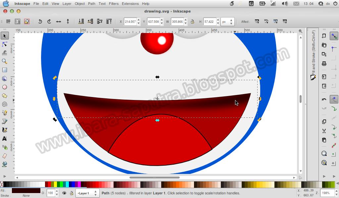Select the Paint Bucket tool
The image size is (339, 198).
(5, 164)
